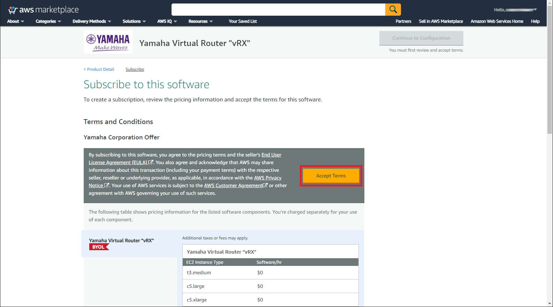Screen dimensions: 553x307
Task: Click the Yamaha Make Waves logo
Action: [108, 42]
